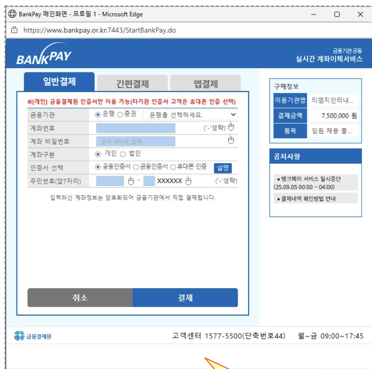Screen dimensions: 372x369
Task: Click the 7,500,000 원 payment amount
Action: coord(339,116)
